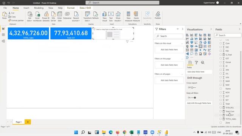This screenshot has width=242, height=136.
Task: Toggle Cross-report drill through switch
Action: click(x=193, y=88)
